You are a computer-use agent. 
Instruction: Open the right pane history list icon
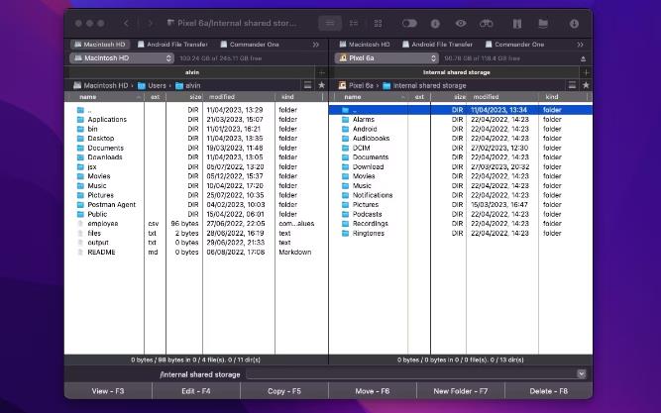[x=572, y=85]
